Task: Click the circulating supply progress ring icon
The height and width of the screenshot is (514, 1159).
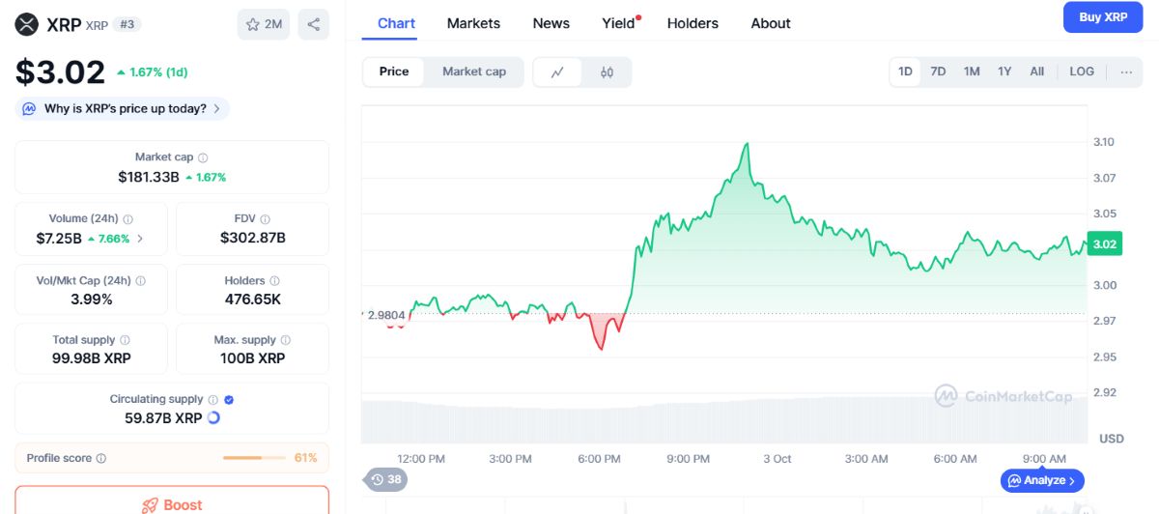Action: point(213,418)
